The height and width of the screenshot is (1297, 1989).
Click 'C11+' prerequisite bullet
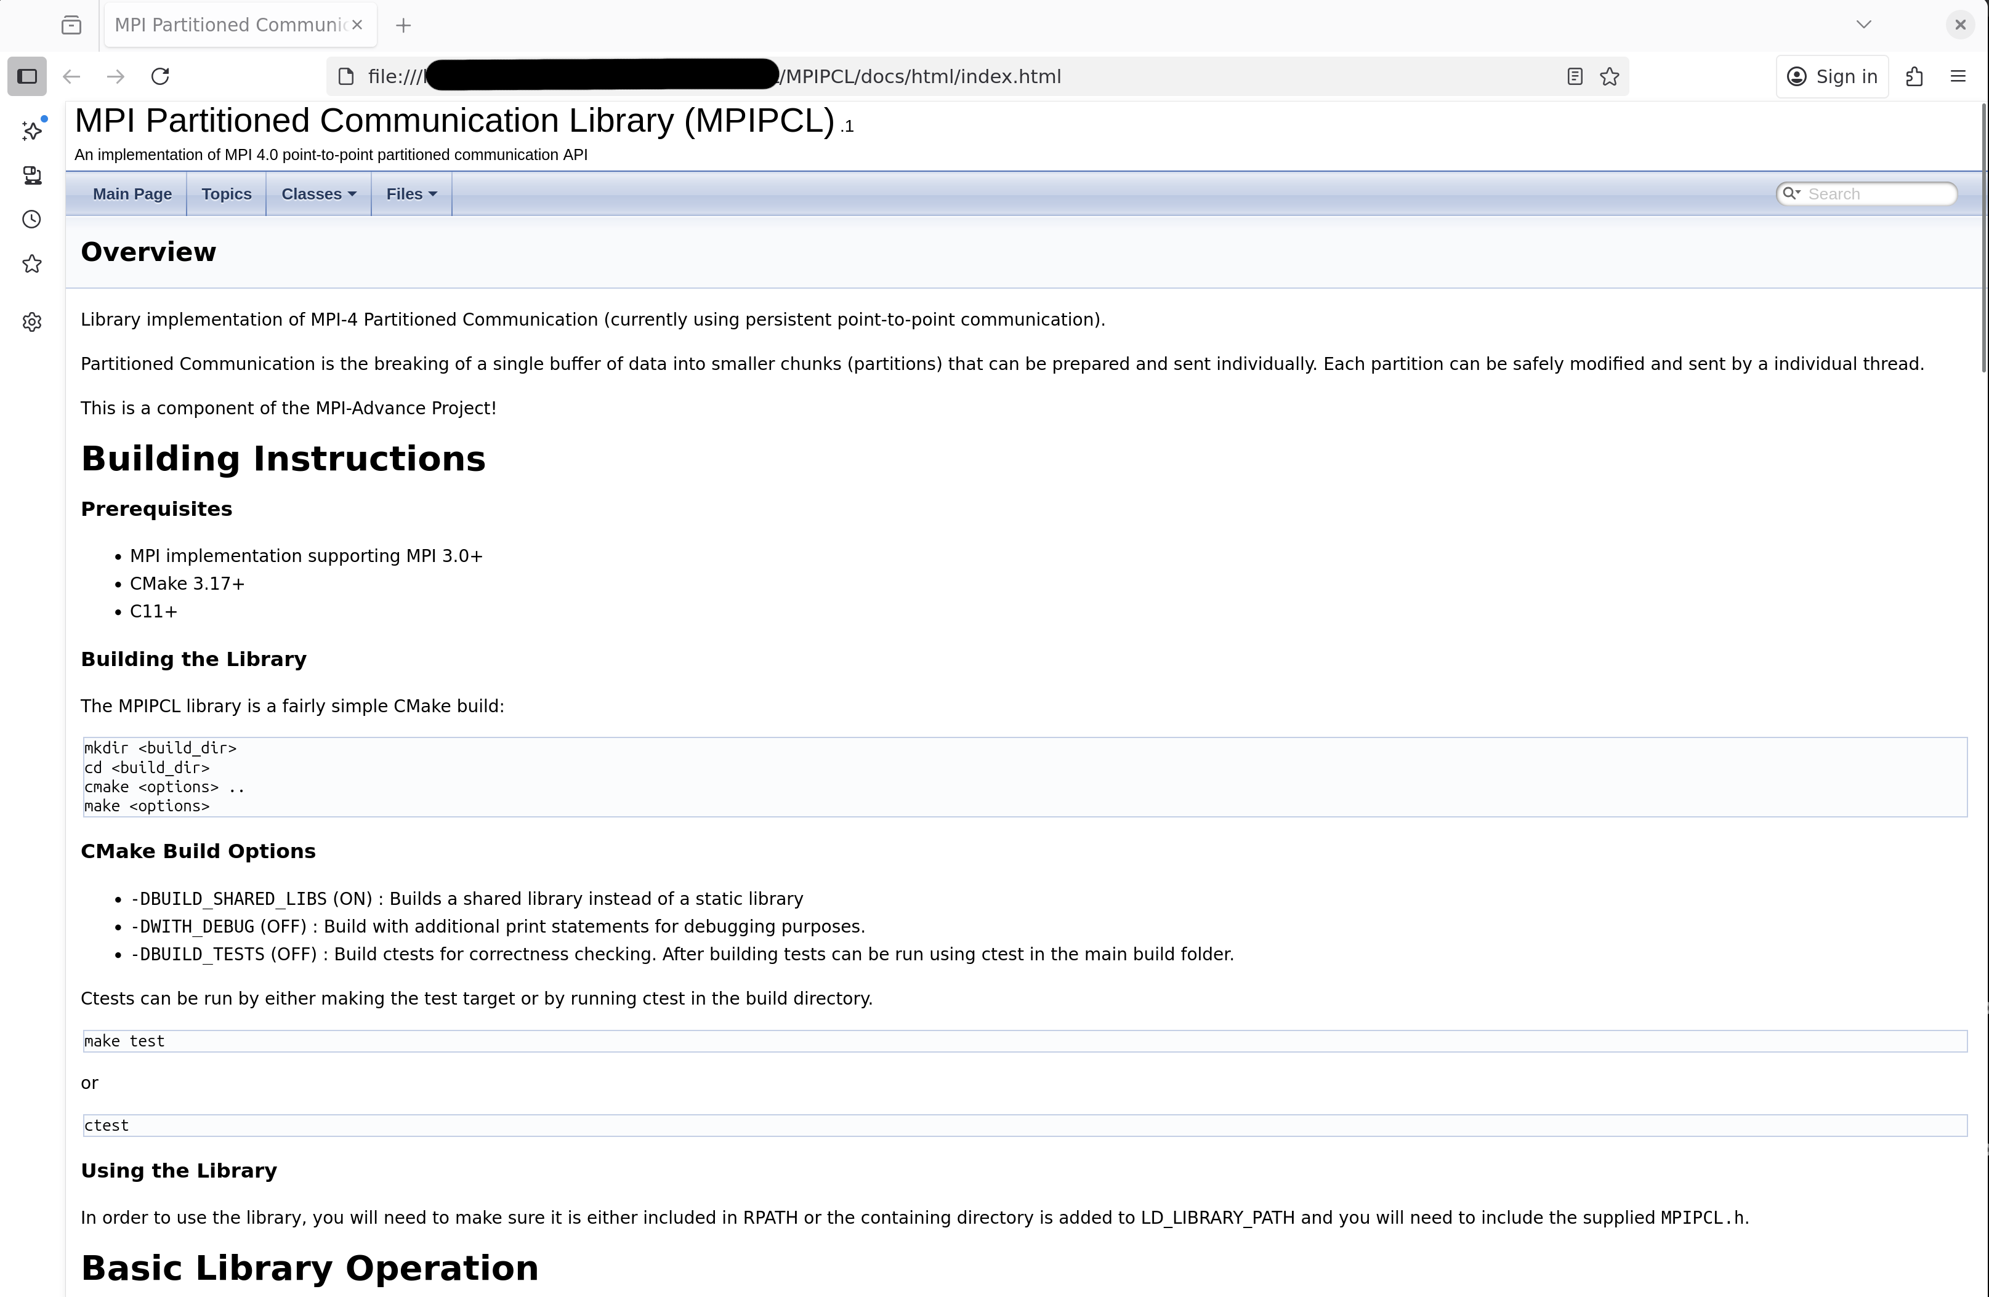154,611
